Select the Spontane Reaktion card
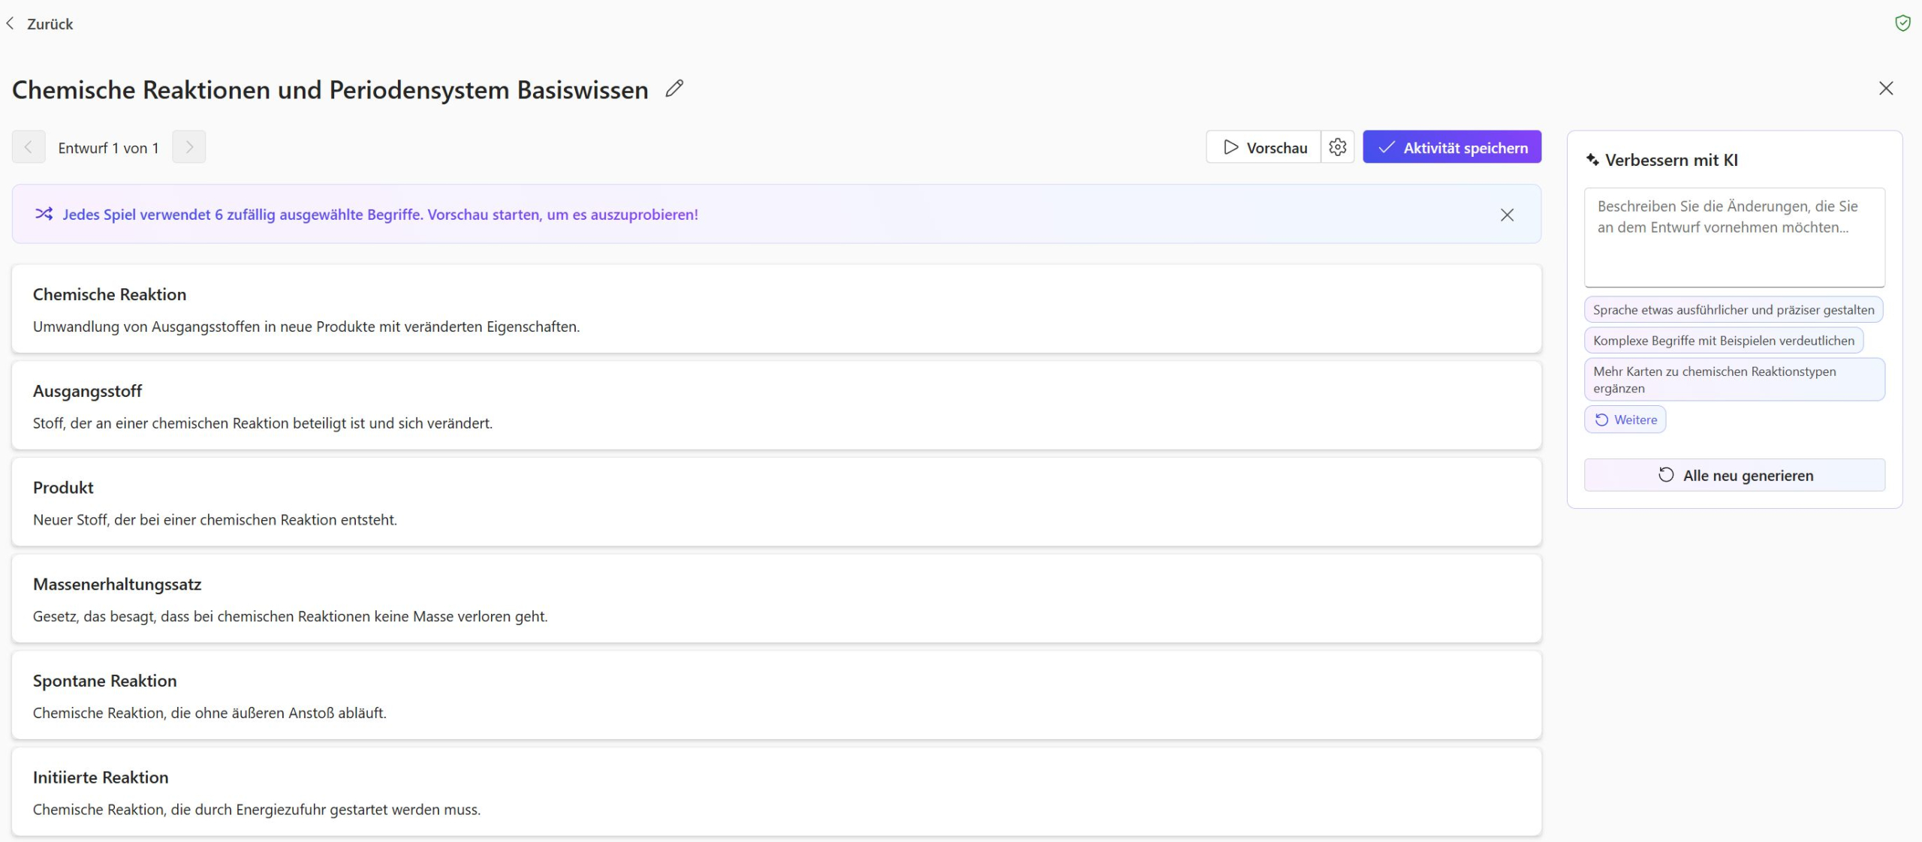The width and height of the screenshot is (1922, 842). click(x=776, y=695)
